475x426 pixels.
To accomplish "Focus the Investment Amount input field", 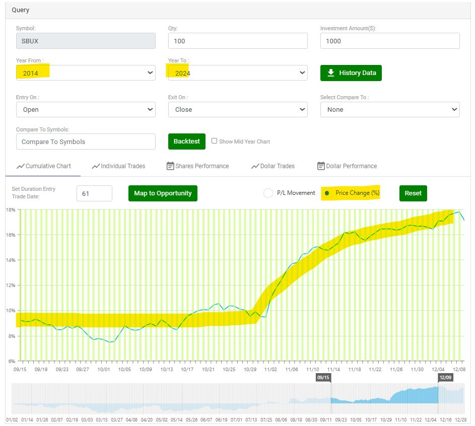I will point(390,41).
